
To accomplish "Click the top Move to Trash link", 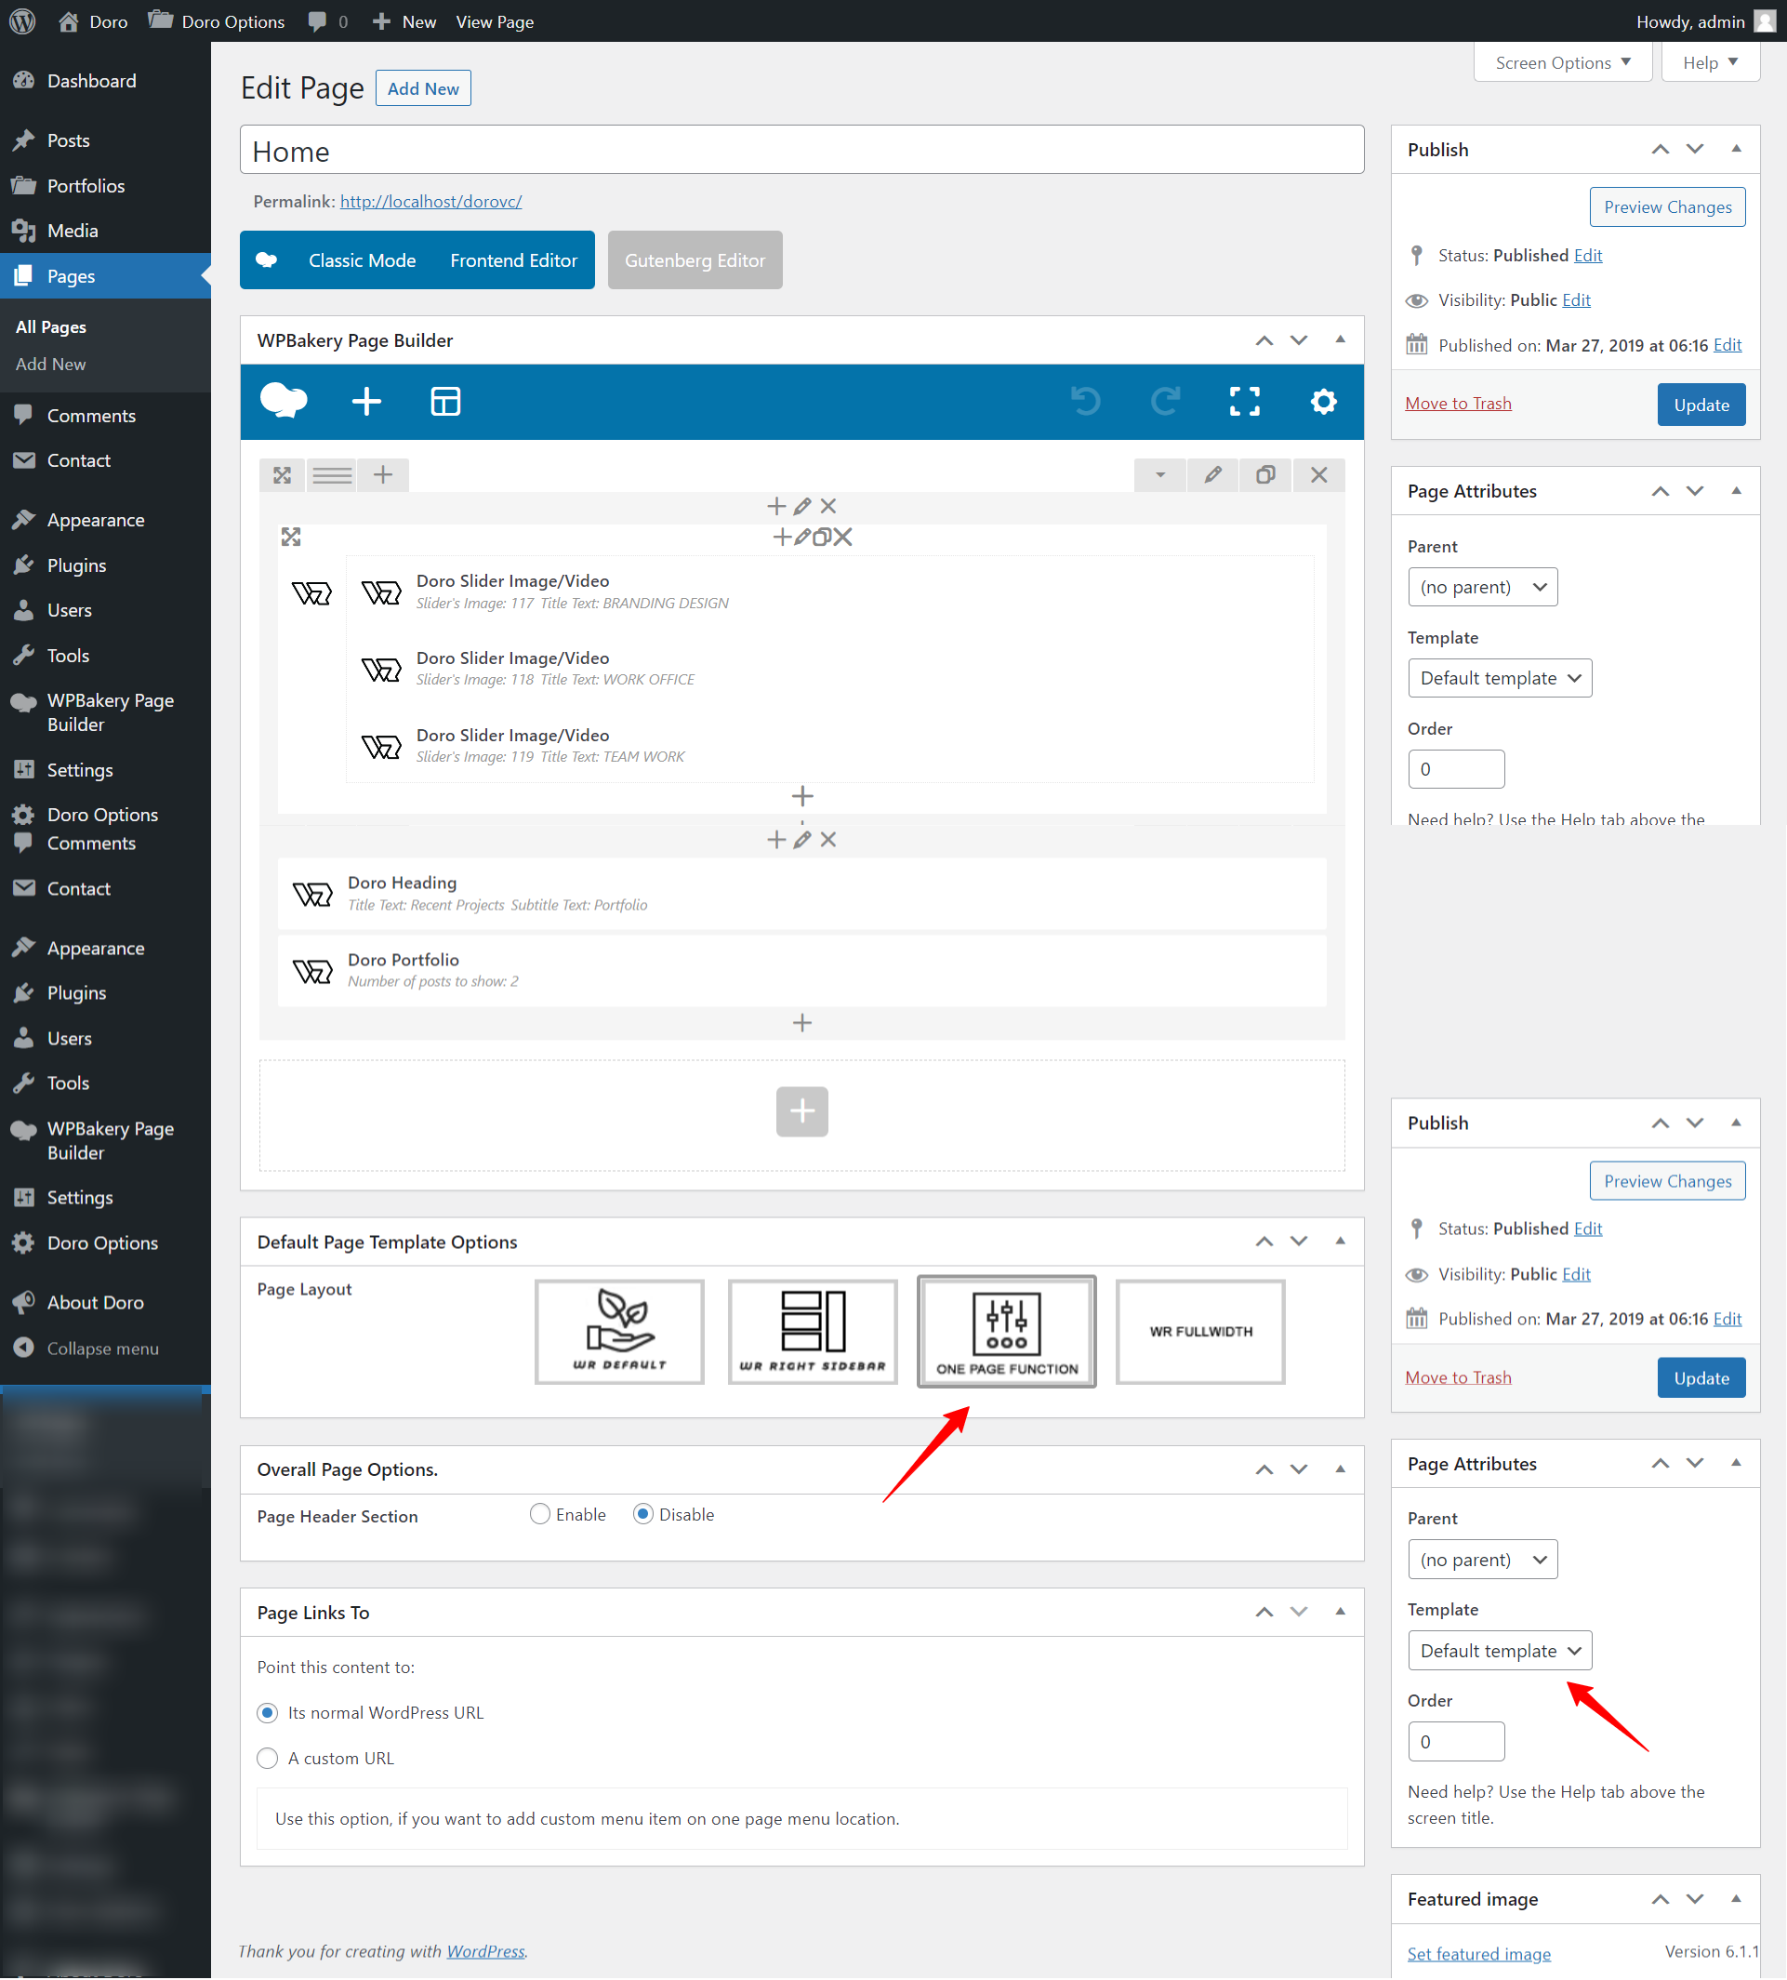I will pos(1458,404).
